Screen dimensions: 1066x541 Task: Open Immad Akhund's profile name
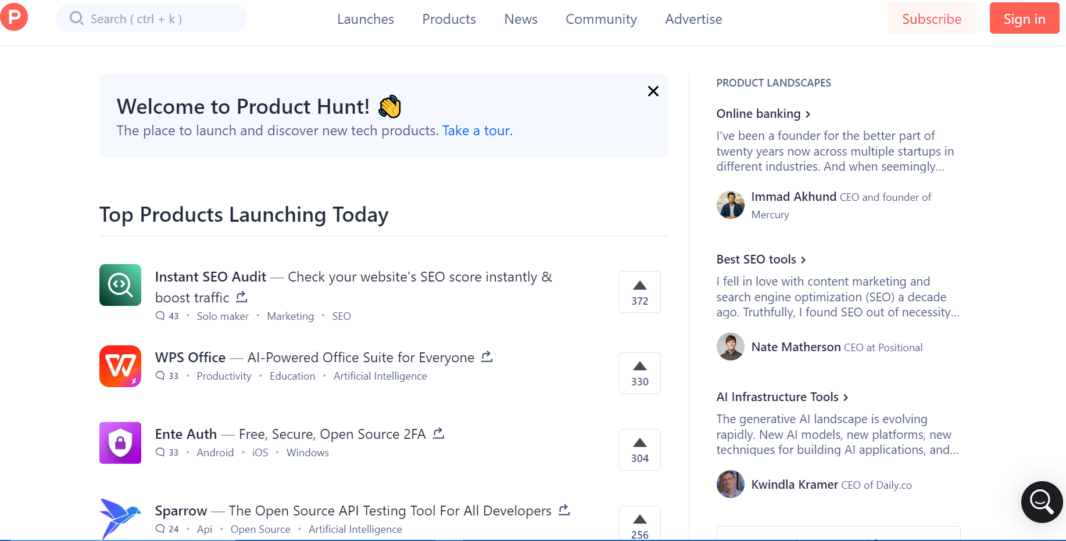point(794,197)
